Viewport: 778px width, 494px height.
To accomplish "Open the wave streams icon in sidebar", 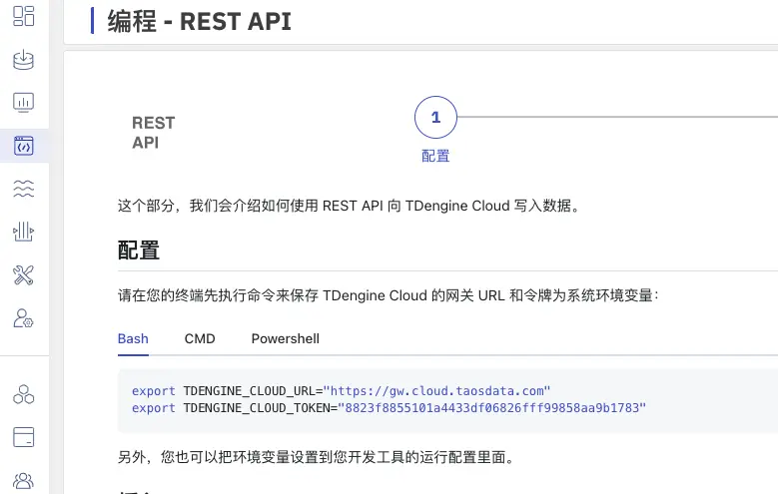I will pyautogui.click(x=24, y=189).
